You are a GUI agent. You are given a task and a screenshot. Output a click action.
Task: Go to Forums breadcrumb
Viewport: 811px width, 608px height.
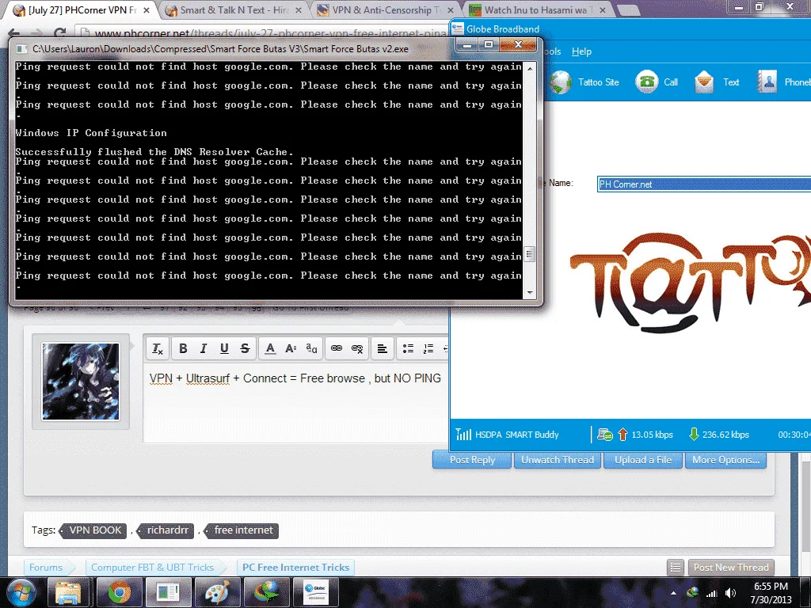click(x=45, y=567)
